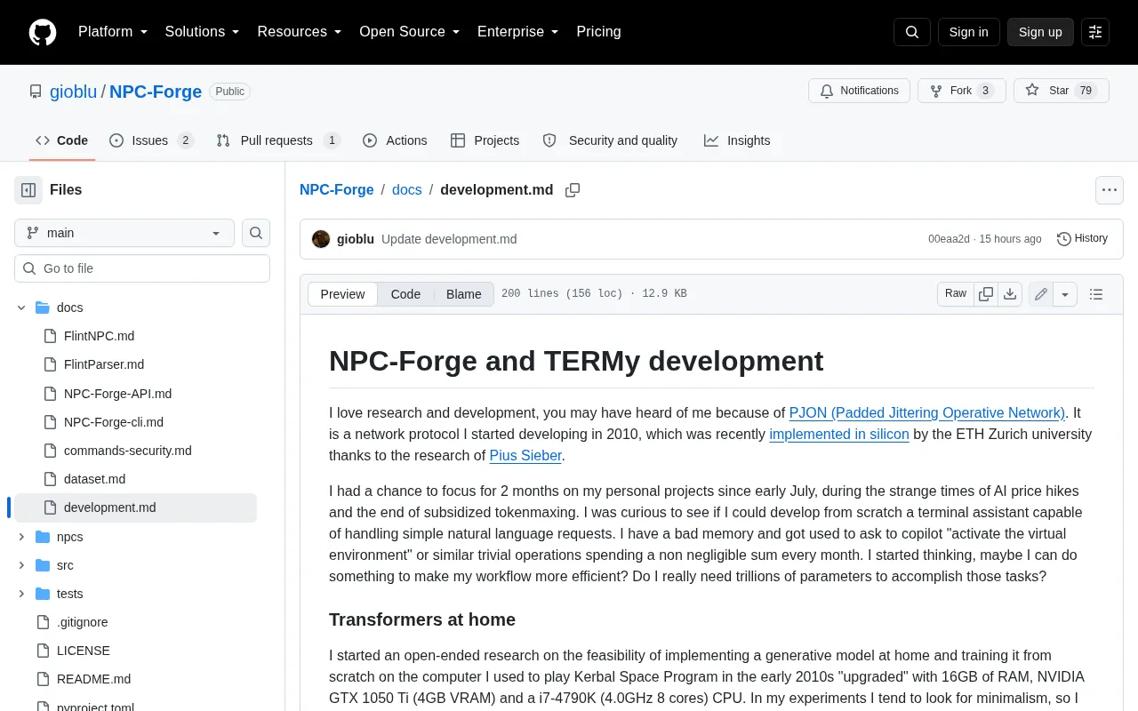1138x711 pixels.
Task: Switch to the Code view toggle
Action: 405,294
